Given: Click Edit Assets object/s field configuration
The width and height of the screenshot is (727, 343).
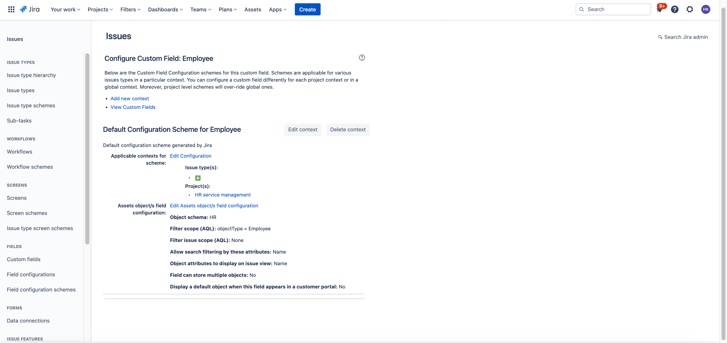Looking at the screenshot, I should point(214,206).
